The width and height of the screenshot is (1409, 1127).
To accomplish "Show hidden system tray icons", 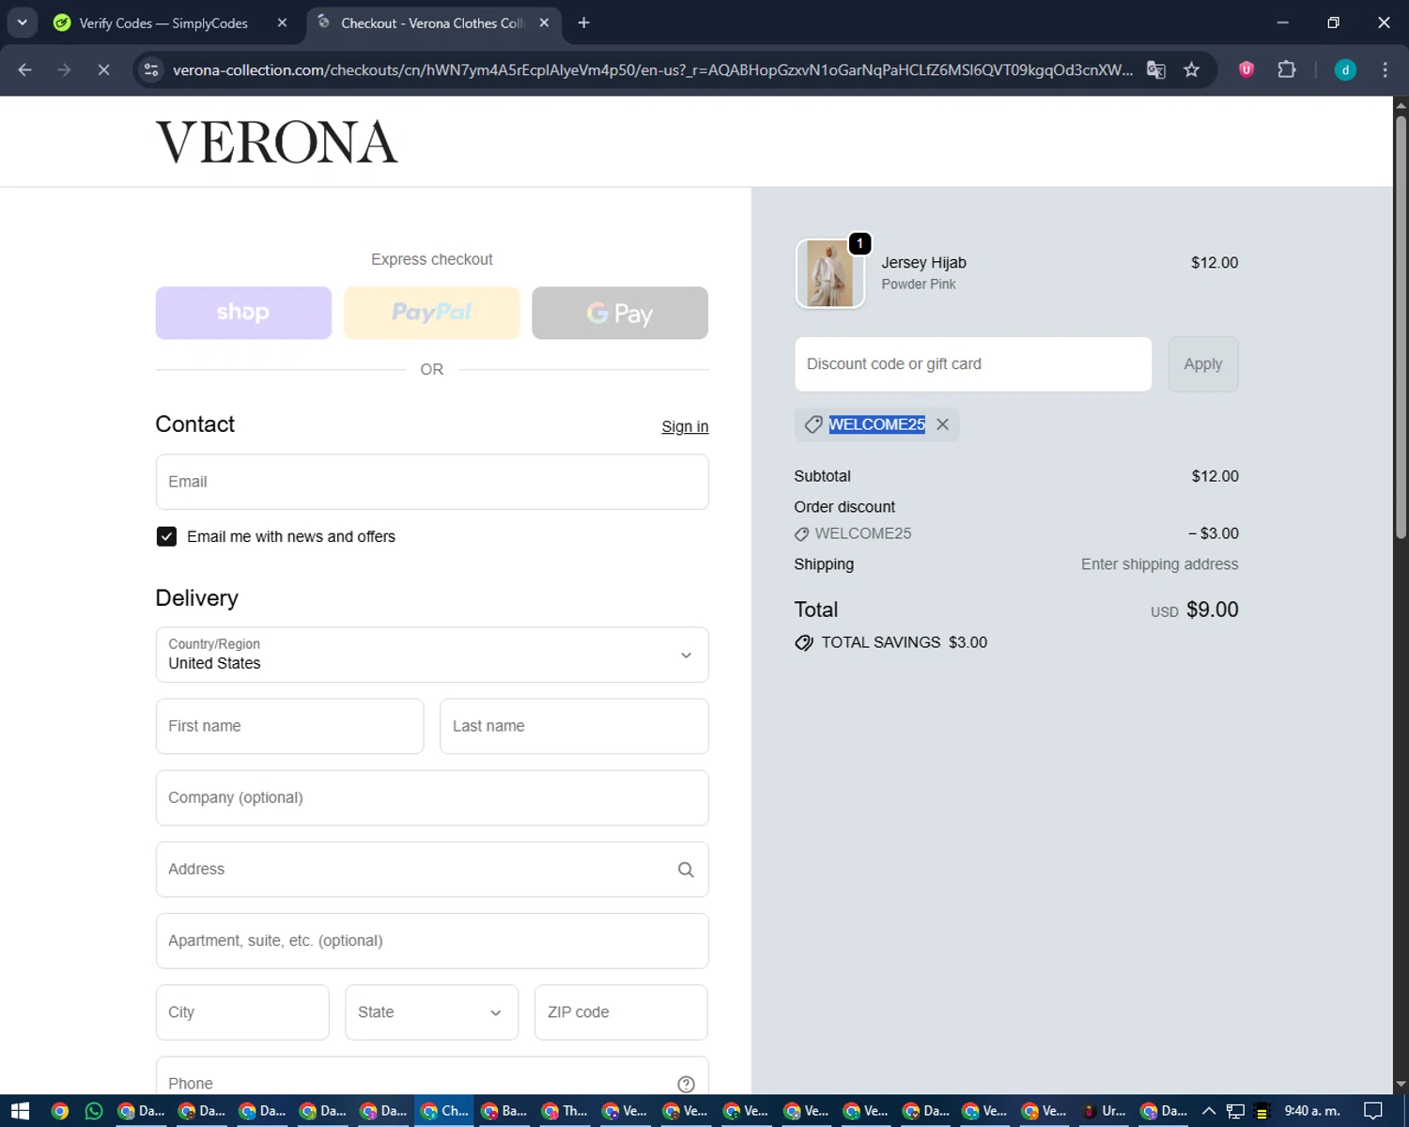I will coord(1209,1111).
